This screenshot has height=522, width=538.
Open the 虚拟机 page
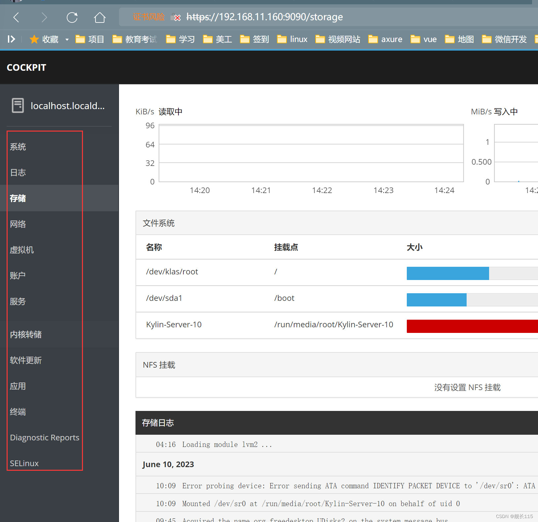click(x=22, y=250)
